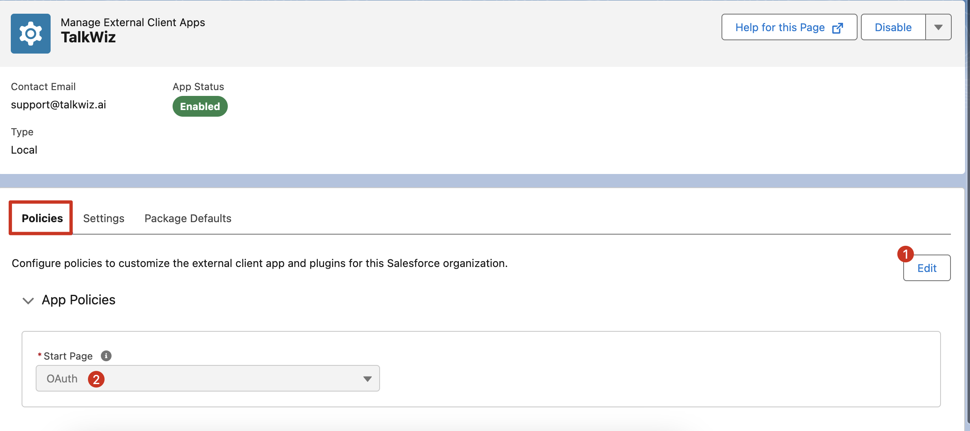This screenshot has width=970, height=431.
Task: Click the Start Page dropdown caret arrow
Action: pos(367,379)
